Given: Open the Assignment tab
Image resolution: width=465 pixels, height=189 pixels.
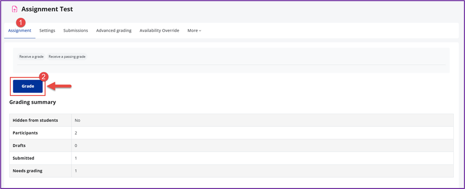Looking at the screenshot, I should [20, 31].
